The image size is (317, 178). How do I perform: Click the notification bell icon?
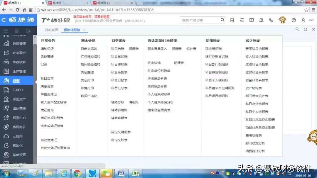pyautogui.click(x=261, y=20)
